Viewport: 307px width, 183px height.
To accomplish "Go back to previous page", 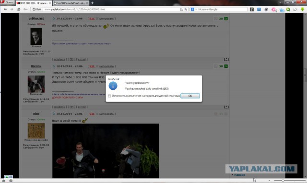I will tap(5, 9).
